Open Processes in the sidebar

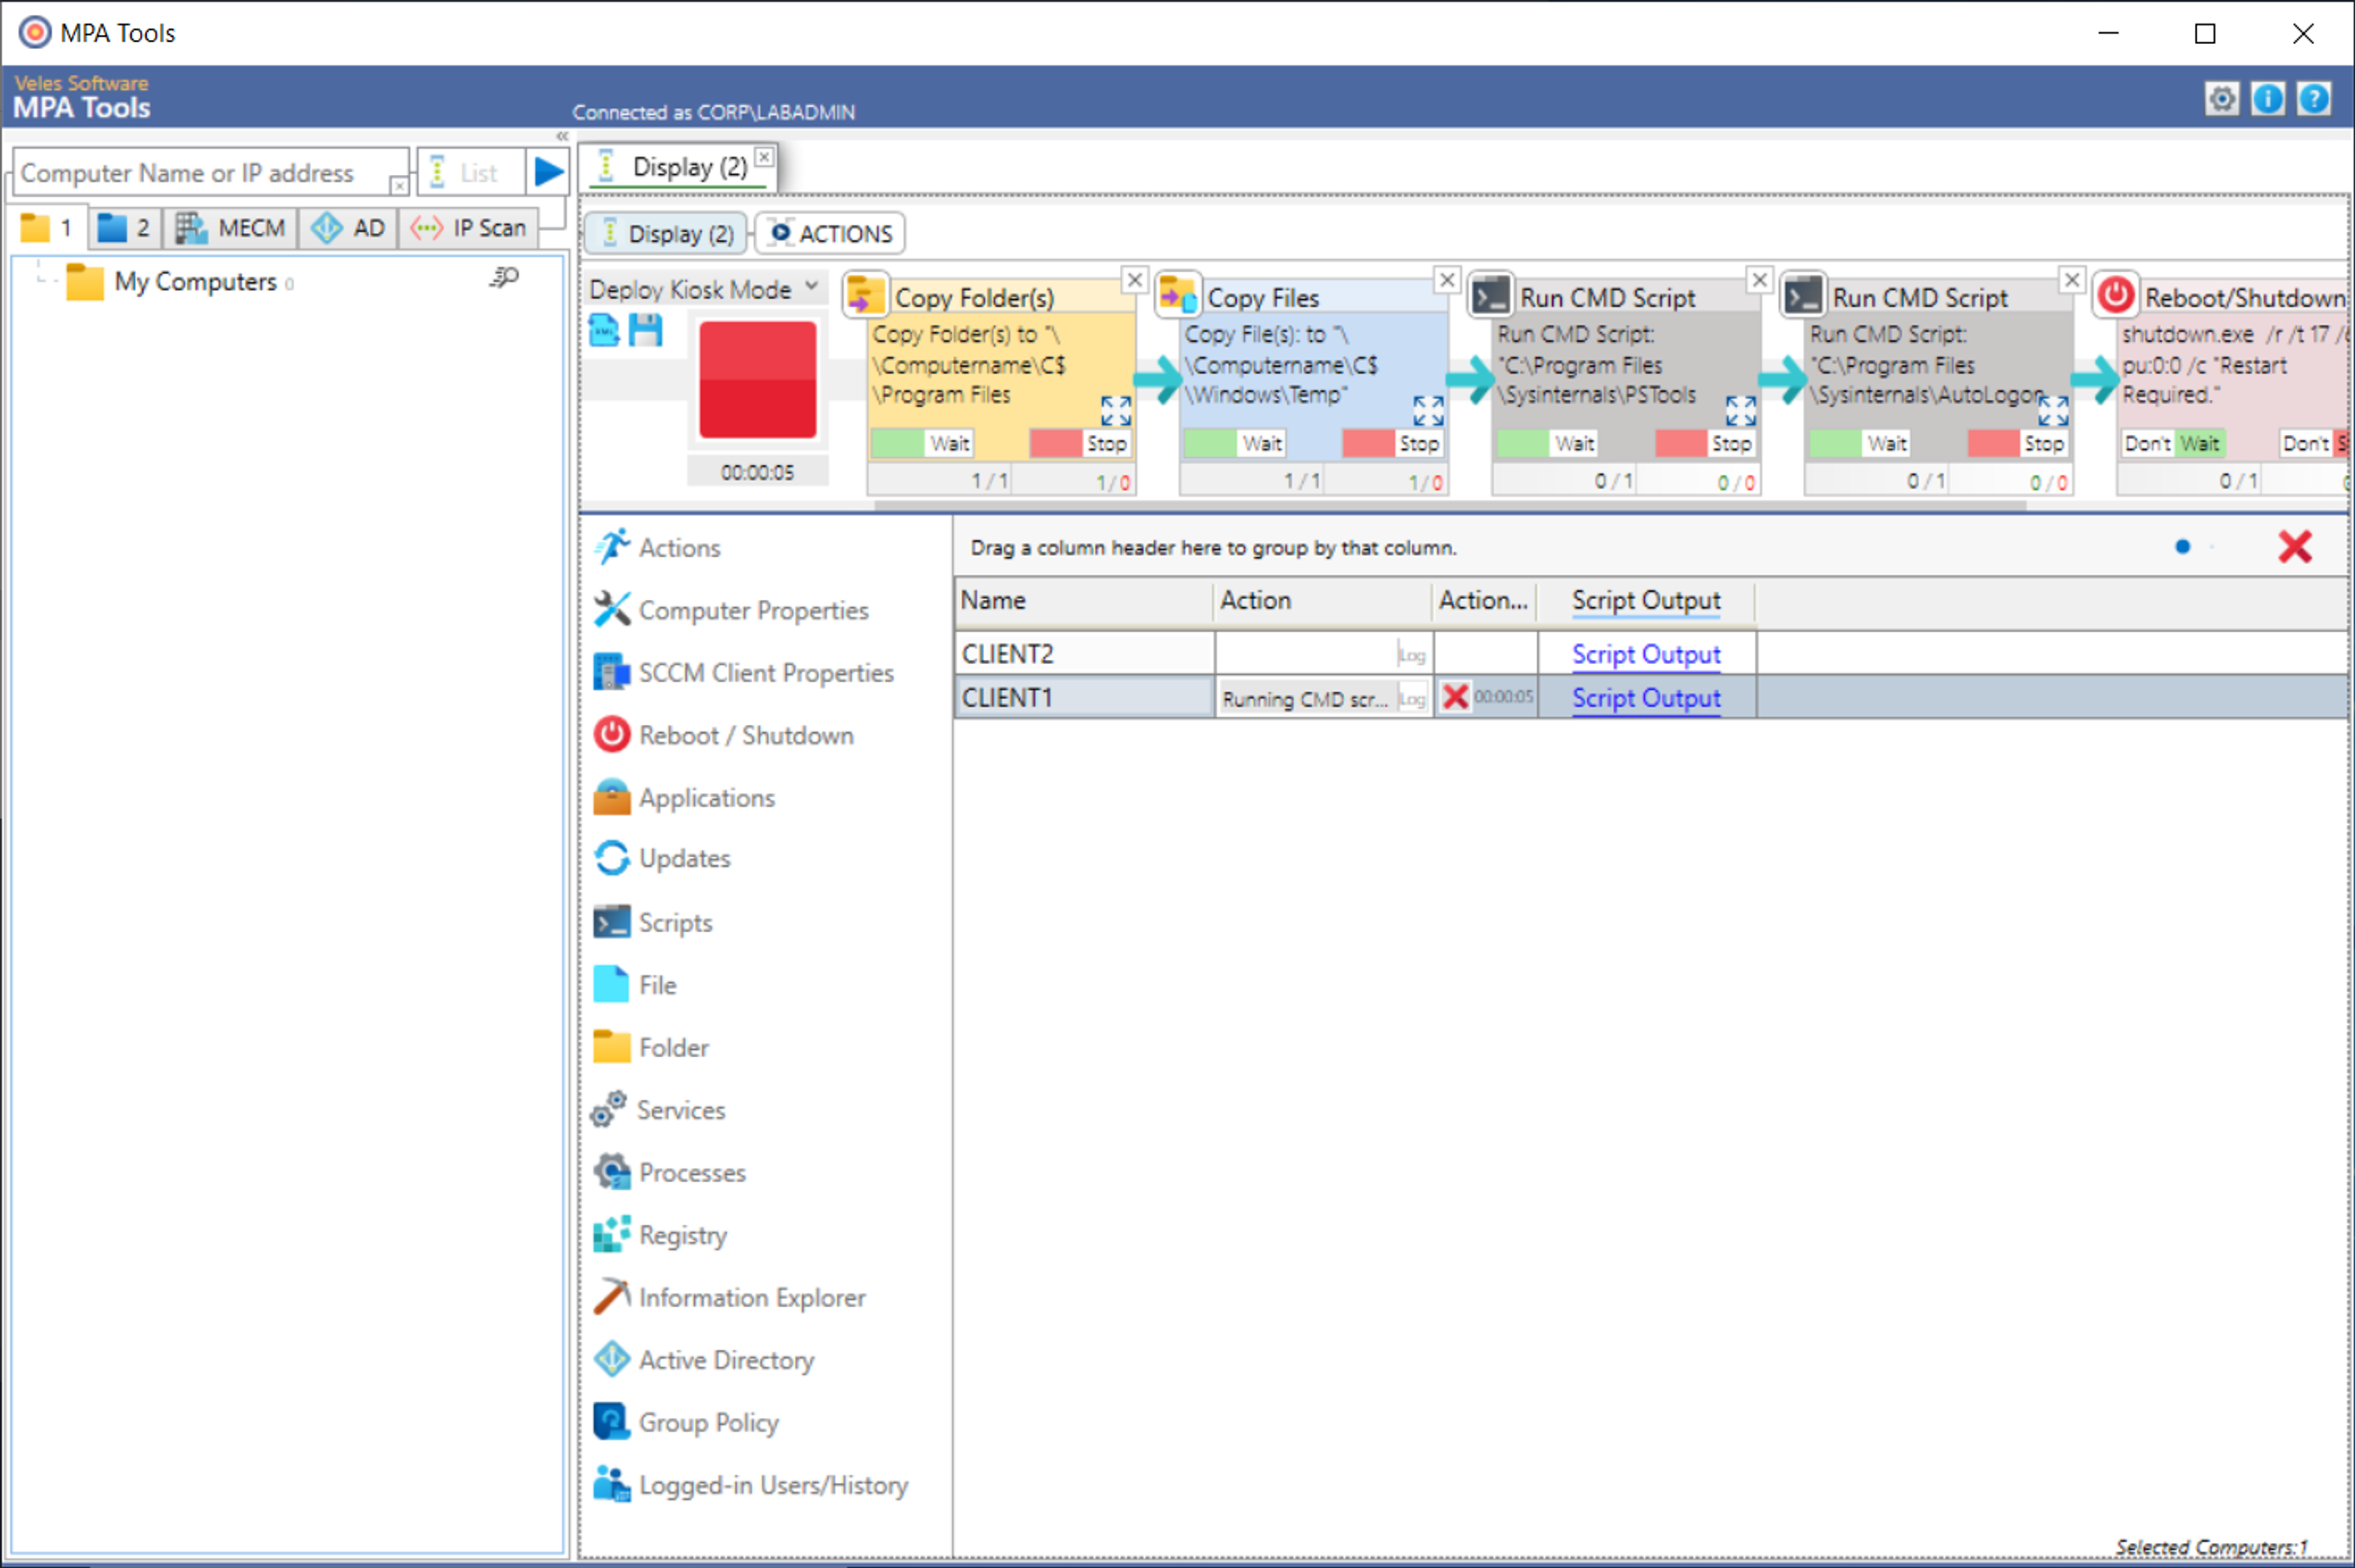[670, 1172]
